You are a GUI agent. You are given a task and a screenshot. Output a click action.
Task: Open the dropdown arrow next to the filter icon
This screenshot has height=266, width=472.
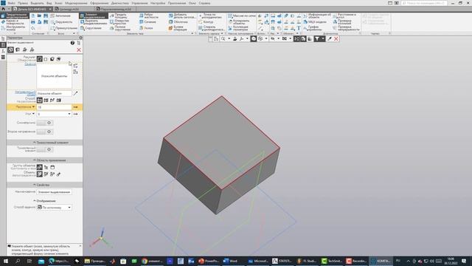[323, 39]
